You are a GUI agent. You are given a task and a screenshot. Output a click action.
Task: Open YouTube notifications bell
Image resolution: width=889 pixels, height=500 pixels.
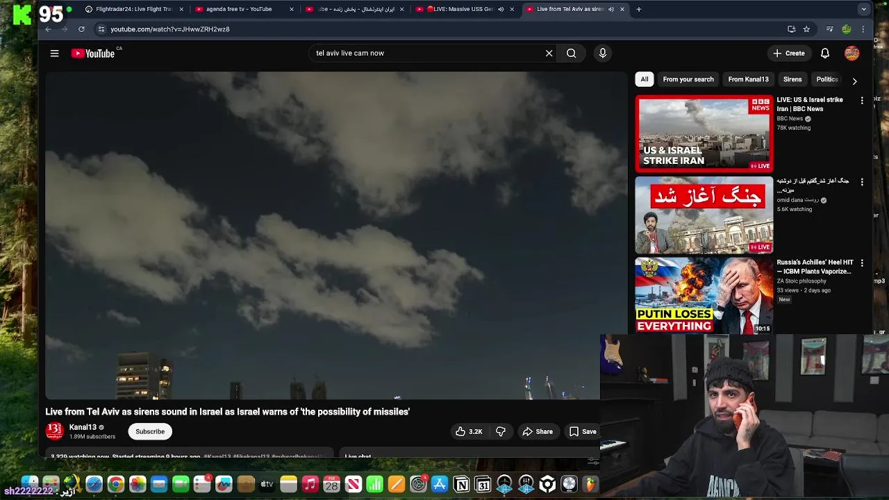pos(825,53)
